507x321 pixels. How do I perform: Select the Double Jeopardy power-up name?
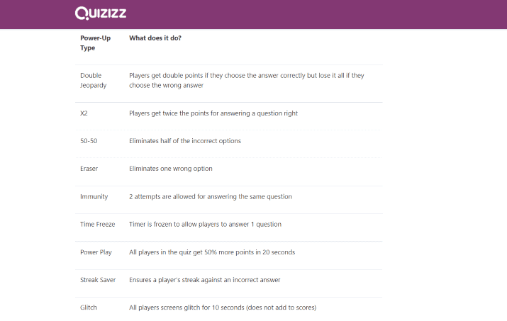93,80
